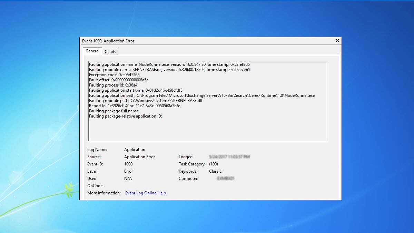Close the Event 1000 Application Error dialog
The image size is (414, 233).
(337, 41)
